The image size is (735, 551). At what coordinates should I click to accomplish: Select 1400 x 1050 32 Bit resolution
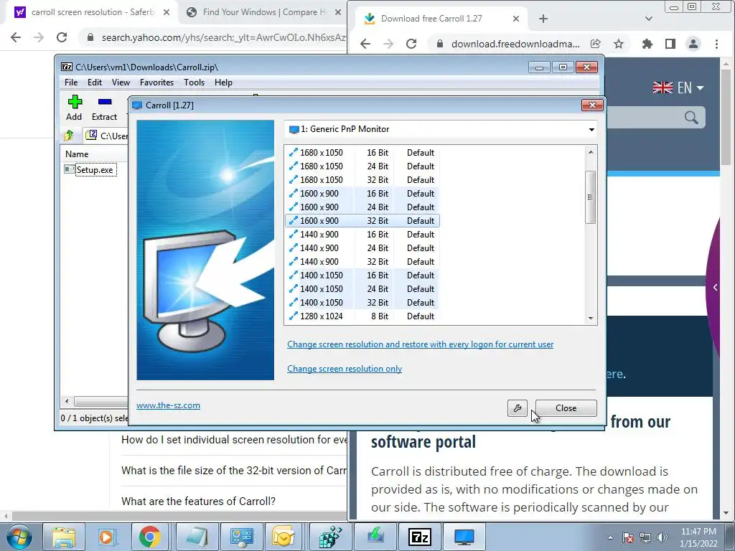tap(362, 303)
